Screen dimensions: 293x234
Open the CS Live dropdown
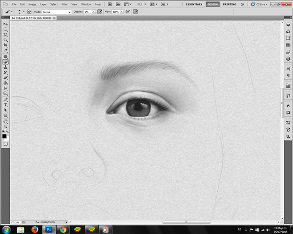coord(261,4)
